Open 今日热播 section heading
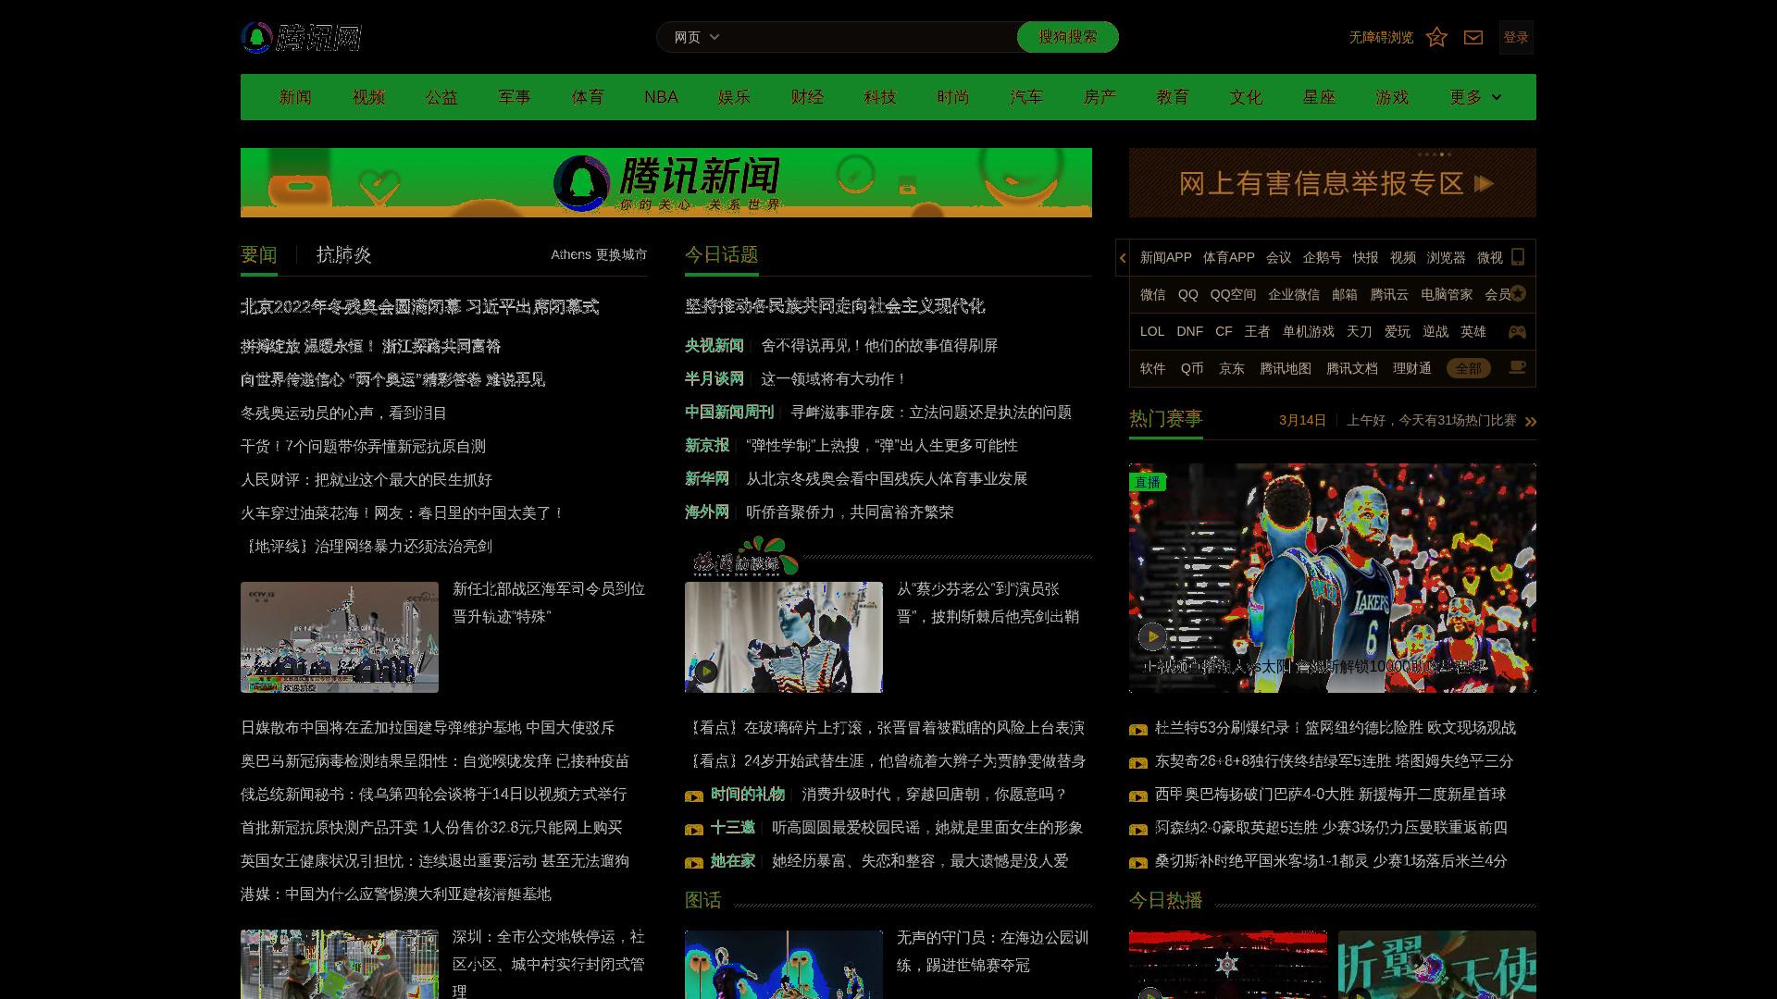This screenshot has height=999, width=1777. tap(1166, 900)
